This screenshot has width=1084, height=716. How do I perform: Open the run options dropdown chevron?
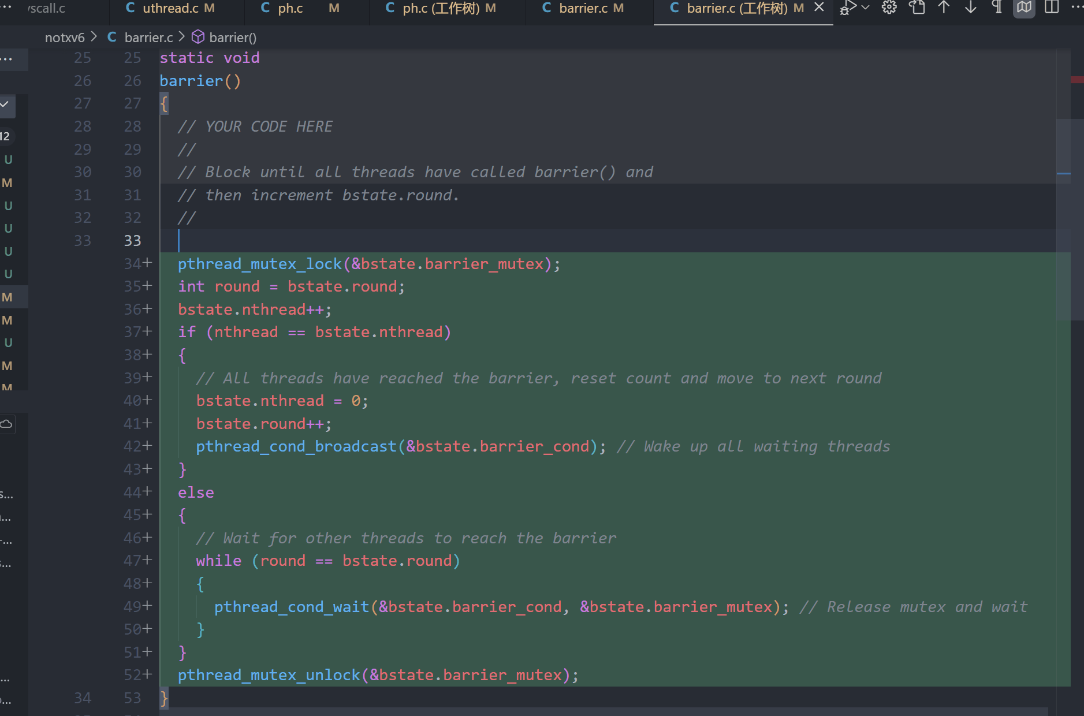[865, 8]
